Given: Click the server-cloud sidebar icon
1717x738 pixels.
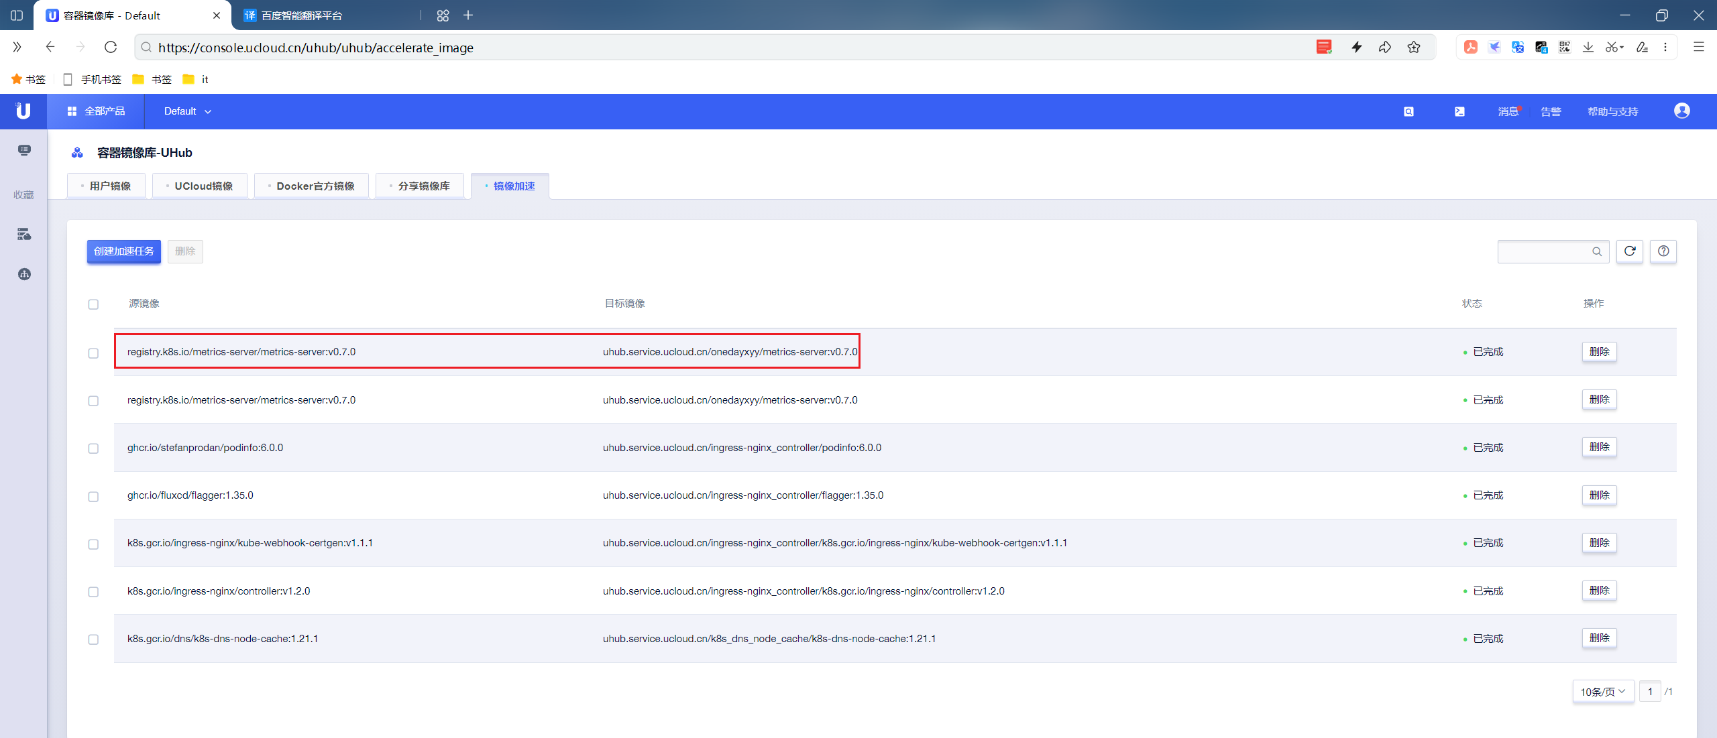Looking at the screenshot, I should pyautogui.click(x=24, y=234).
